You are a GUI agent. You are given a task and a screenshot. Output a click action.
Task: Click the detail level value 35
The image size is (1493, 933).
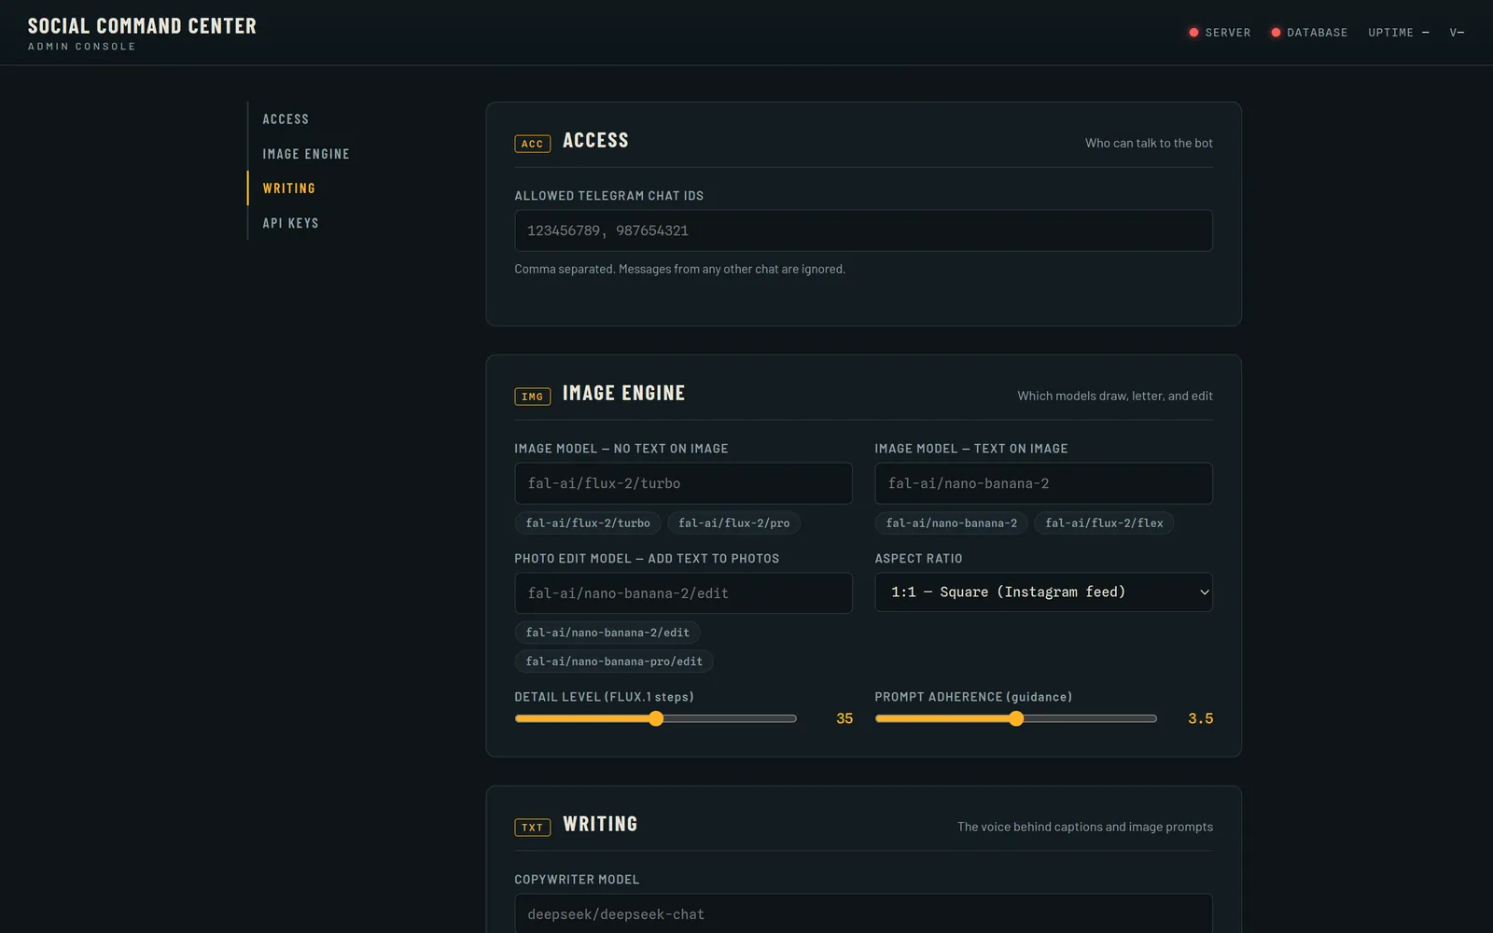pos(844,718)
